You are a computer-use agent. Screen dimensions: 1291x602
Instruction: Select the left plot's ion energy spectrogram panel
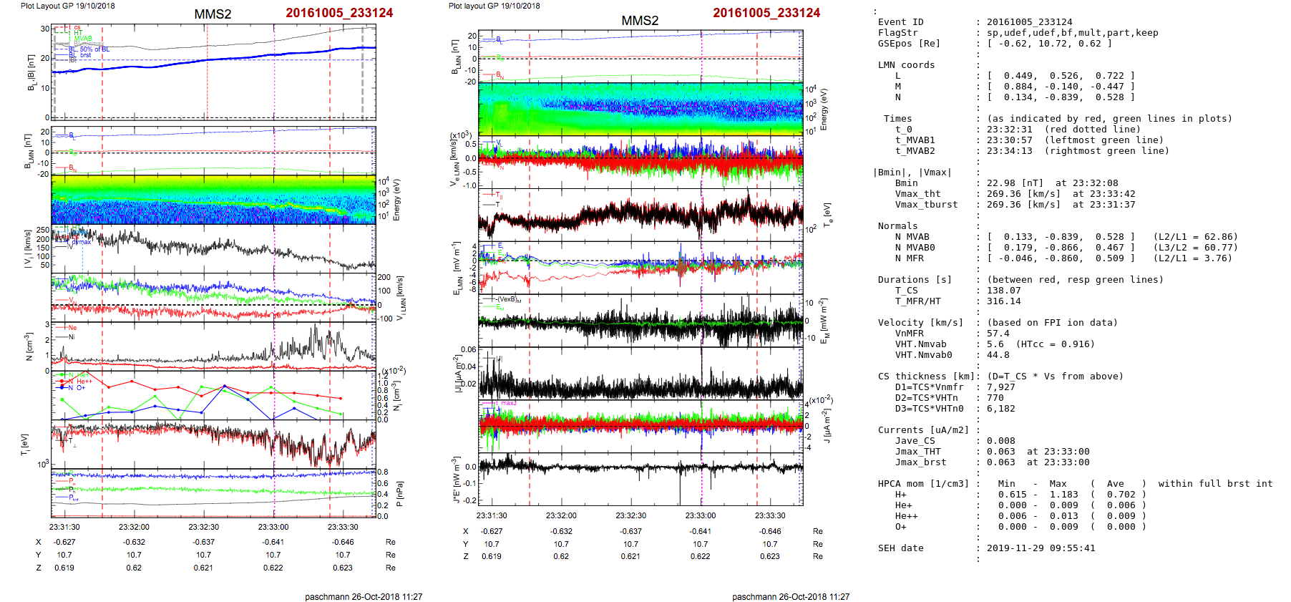point(213,200)
